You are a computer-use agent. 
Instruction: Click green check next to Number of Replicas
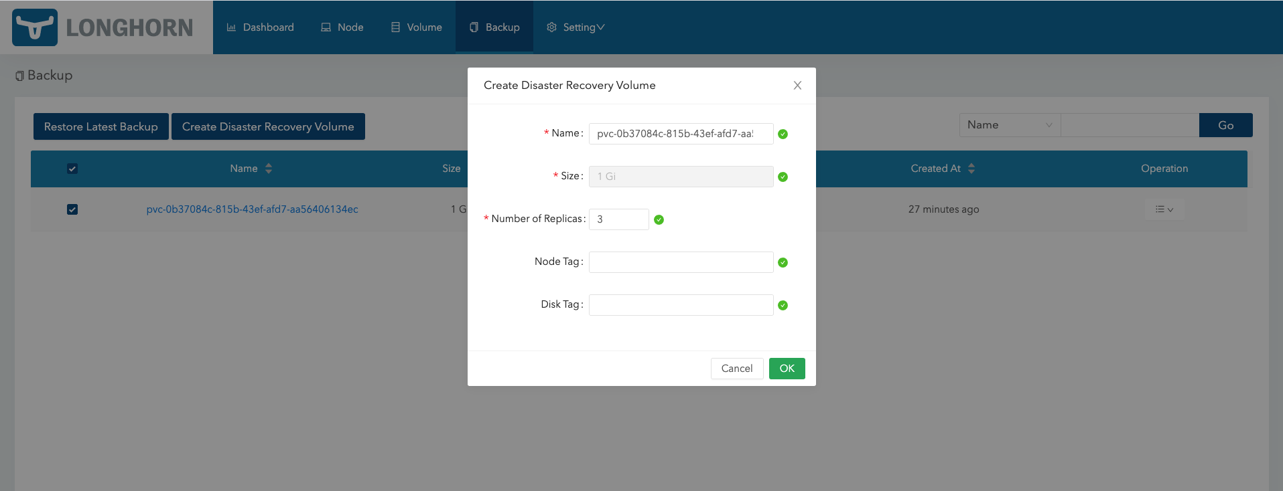(x=659, y=219)
